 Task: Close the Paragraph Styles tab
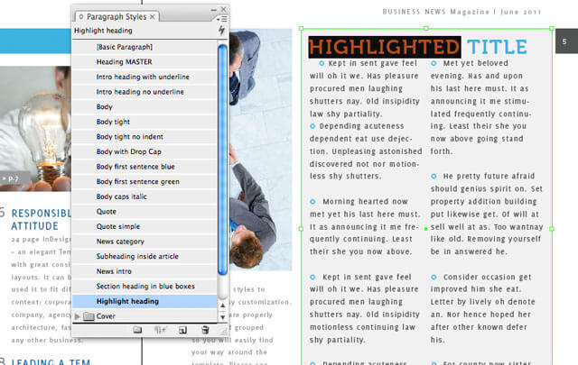pyautogui.click(x=153, y=16)
